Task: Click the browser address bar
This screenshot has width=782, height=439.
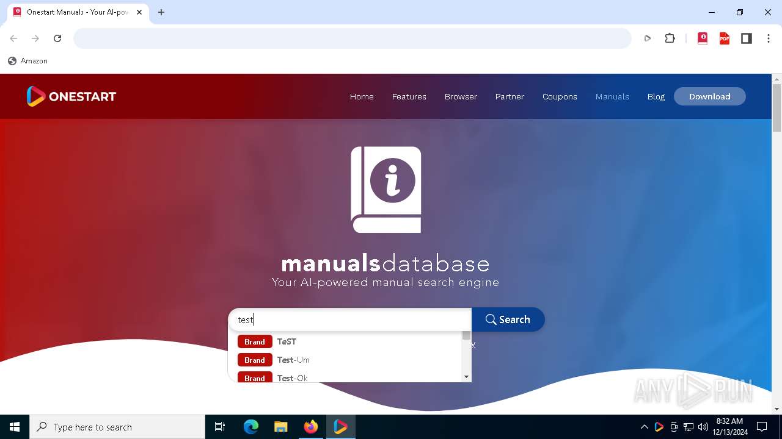Action: click(353, 38)
